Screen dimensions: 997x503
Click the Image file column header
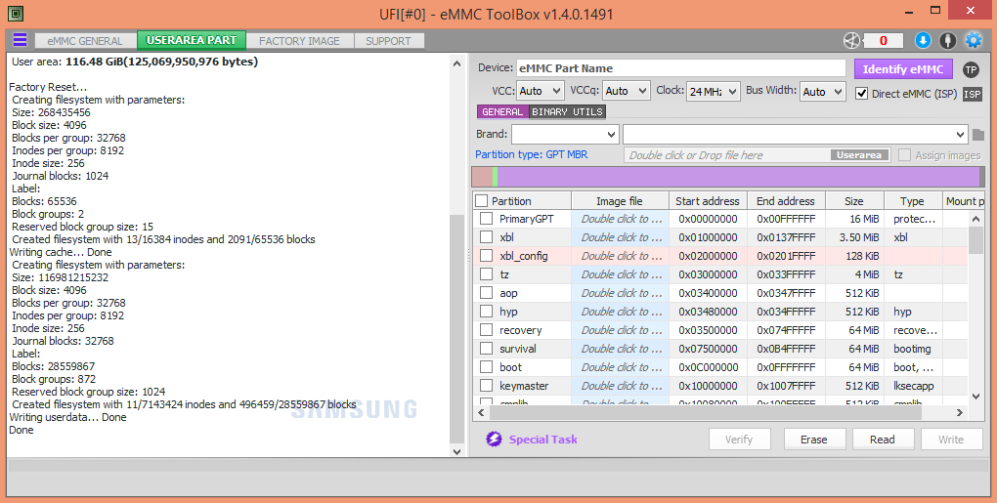coord(620,200)
